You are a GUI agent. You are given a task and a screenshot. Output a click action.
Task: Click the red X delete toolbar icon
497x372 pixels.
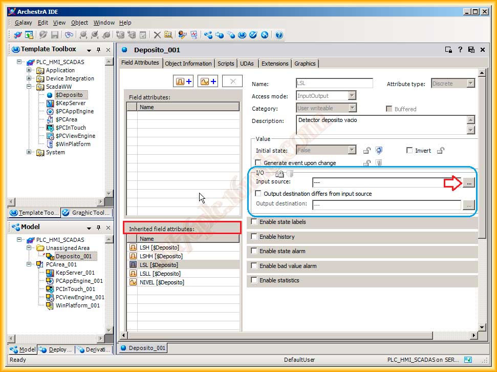[157, 35]
